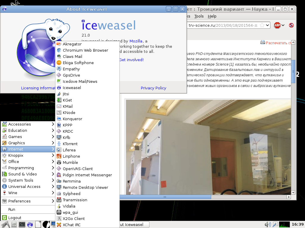The height and width of the screenshot is (228, 305).
Task: Launch GpsDrive from the list
Action: pos(87,75)
